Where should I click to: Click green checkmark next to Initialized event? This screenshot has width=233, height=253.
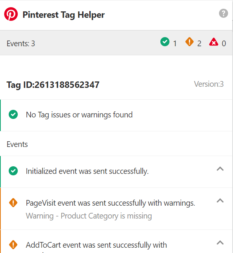[x=13, y=171]
